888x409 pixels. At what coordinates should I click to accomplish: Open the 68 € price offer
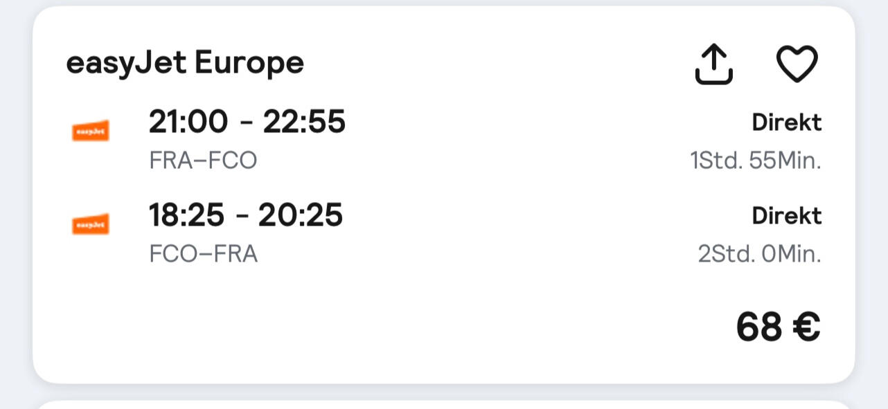[778, 327]
